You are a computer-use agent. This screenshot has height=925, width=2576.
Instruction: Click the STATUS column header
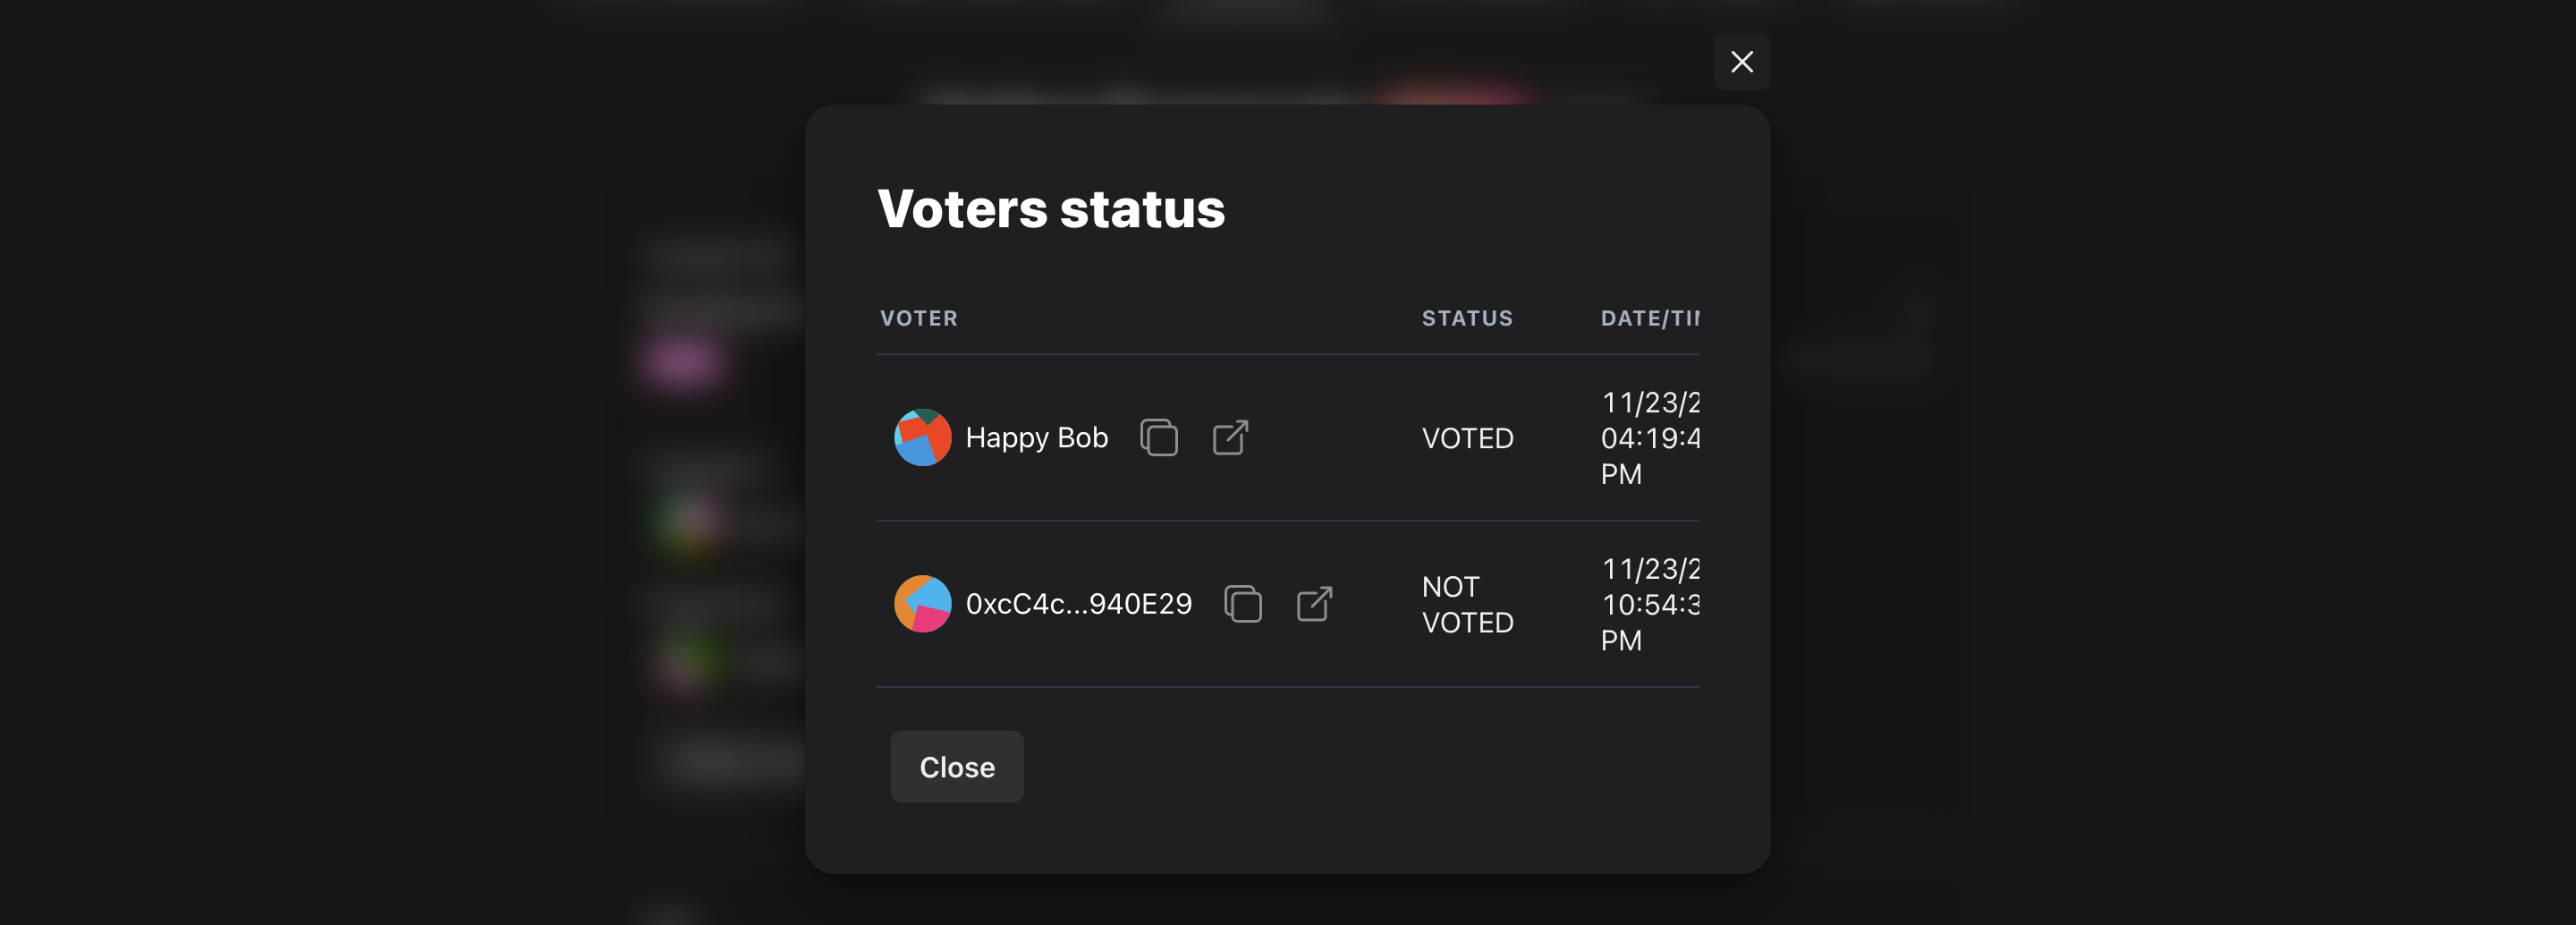coord(1467,318)
